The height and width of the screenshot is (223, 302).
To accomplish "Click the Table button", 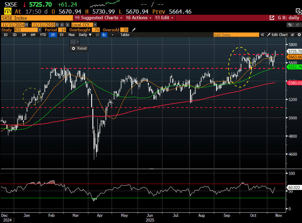I will 125,35.
